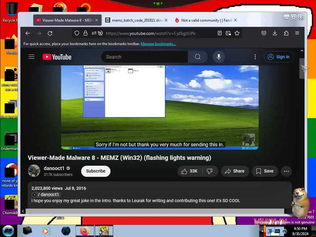Open the Firefox downloads icon
Viewport: 316px width, 237px height.
(x=275, y=33)
